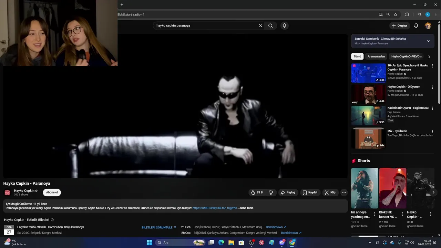Click info icon next to Etkinlik Biletleri
This screenshot has height=248, width=441.
52,220
